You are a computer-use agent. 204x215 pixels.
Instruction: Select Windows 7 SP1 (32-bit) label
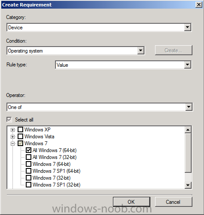(56, 185)
